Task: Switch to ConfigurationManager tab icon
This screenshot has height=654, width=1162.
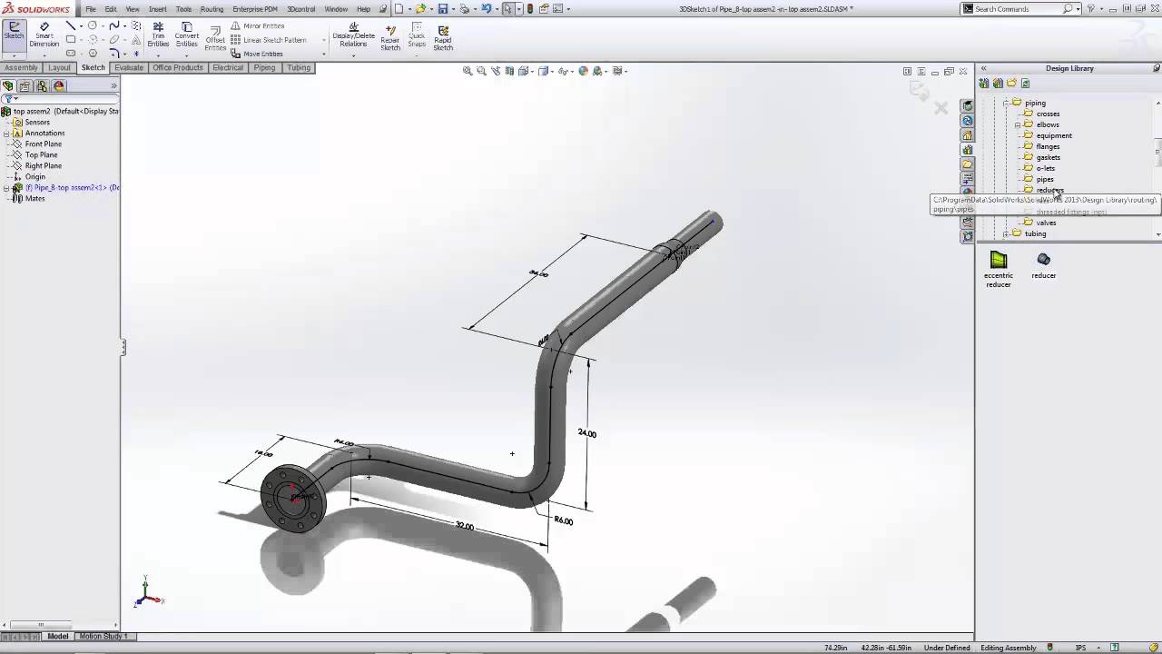Action: 42,86
